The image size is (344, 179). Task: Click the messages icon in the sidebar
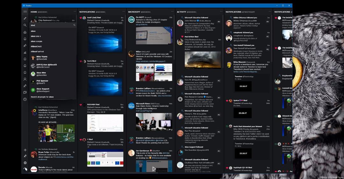point(25,93)
